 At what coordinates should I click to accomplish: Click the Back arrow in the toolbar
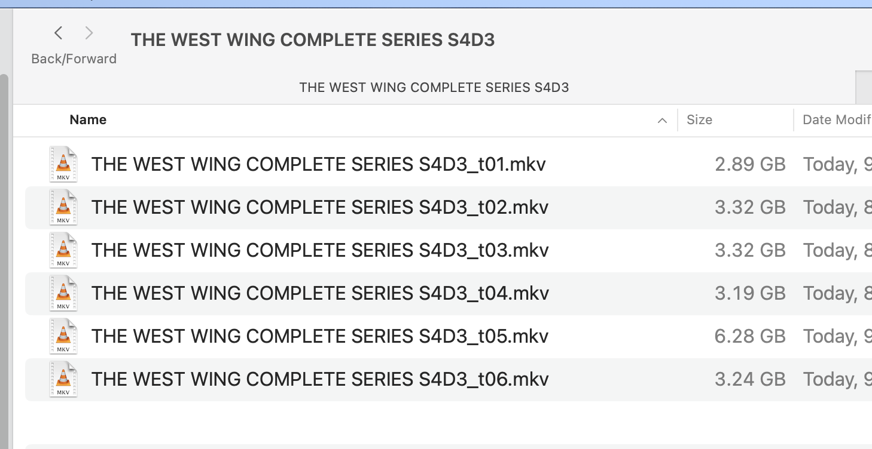[59, 33]
